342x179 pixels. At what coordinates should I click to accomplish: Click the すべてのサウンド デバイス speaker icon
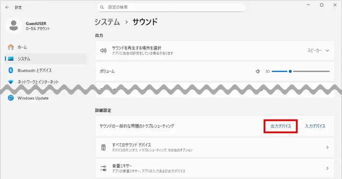(x=103, y=148)
